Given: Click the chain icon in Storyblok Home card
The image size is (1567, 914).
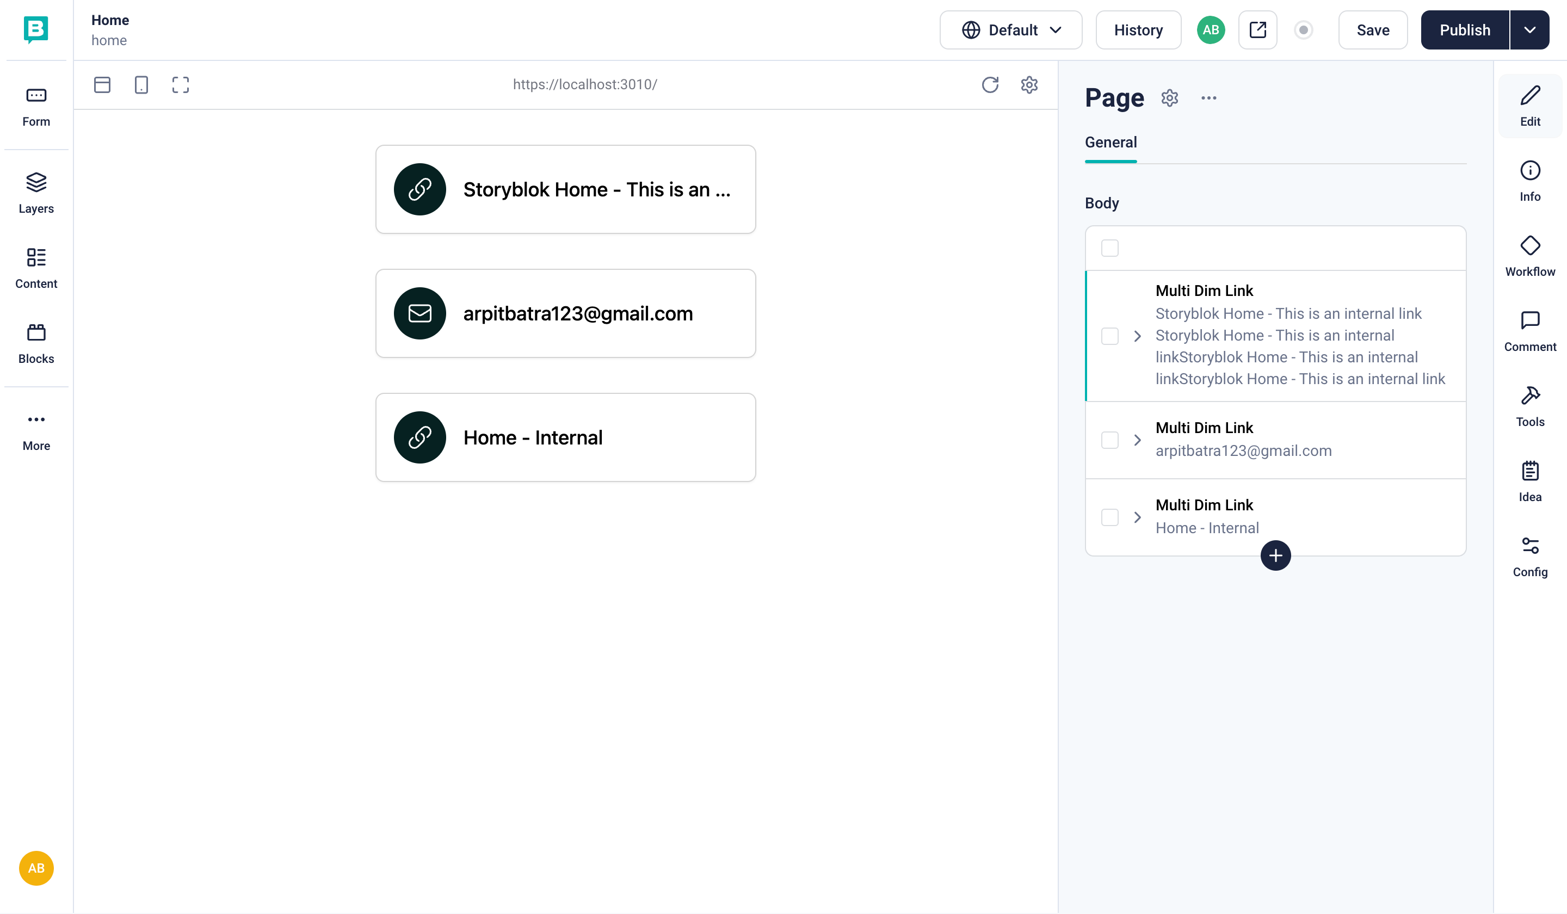Looking at the screenshot, I should tap(419, 189).
